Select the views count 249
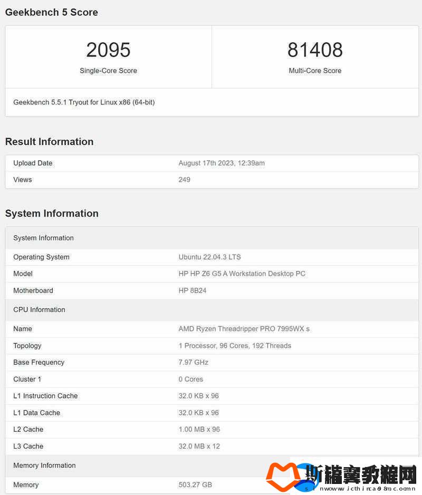 [184, 180]
